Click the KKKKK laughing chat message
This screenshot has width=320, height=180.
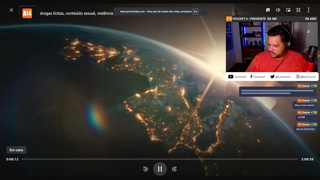pyautogui.click(x=277, y=92)
